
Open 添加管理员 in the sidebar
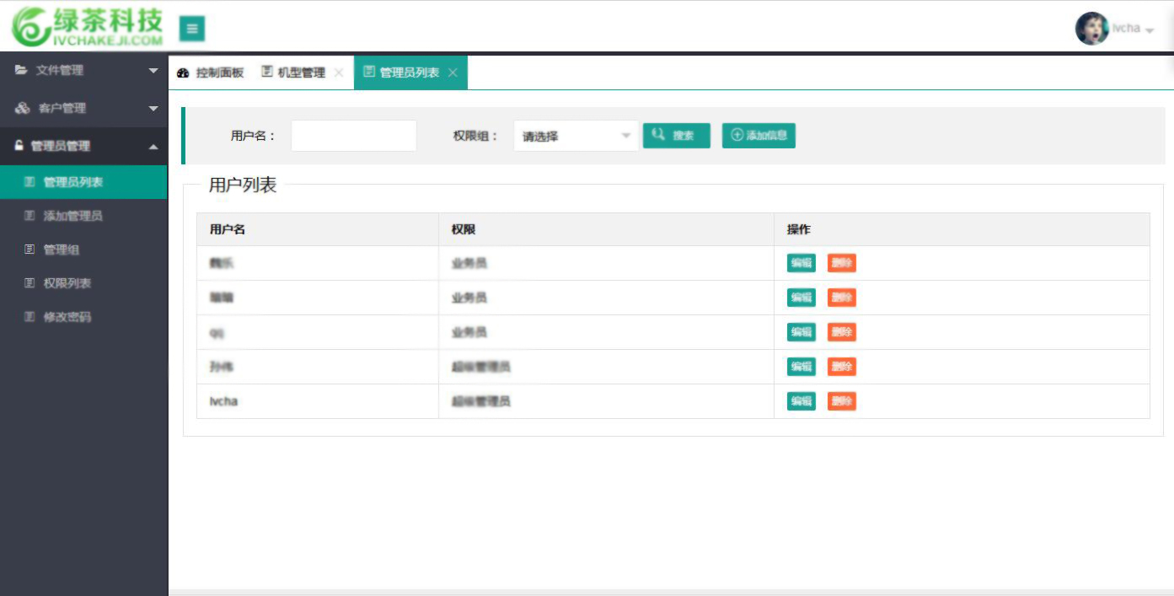[83, 216]
